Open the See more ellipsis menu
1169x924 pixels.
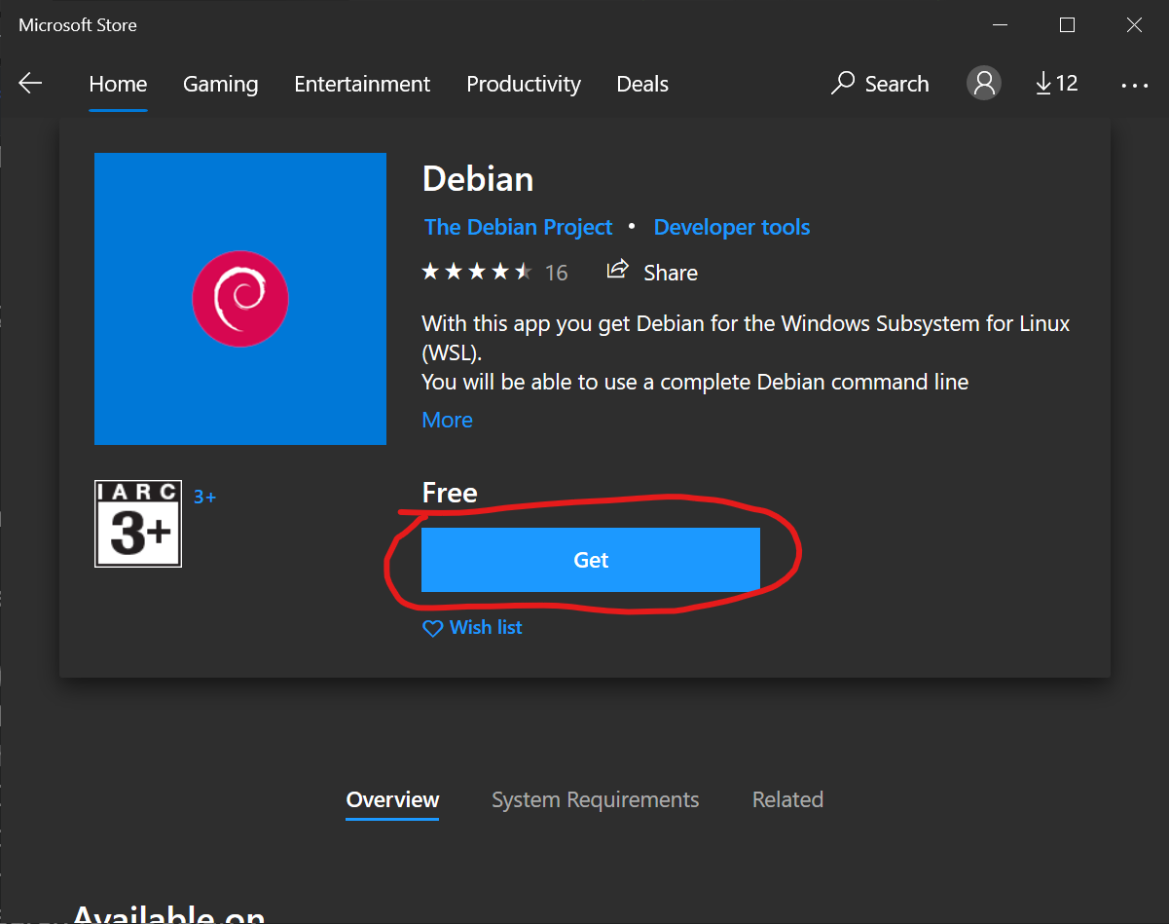coord(1135,85)
